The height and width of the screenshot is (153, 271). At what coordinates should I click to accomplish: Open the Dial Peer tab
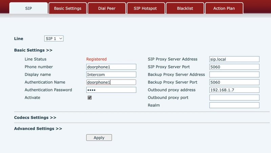107,8
